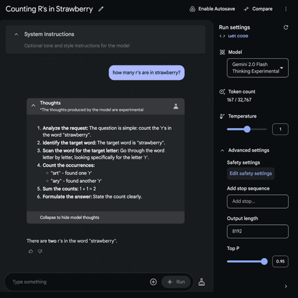Give the response a thumbs up

point(31,251)
